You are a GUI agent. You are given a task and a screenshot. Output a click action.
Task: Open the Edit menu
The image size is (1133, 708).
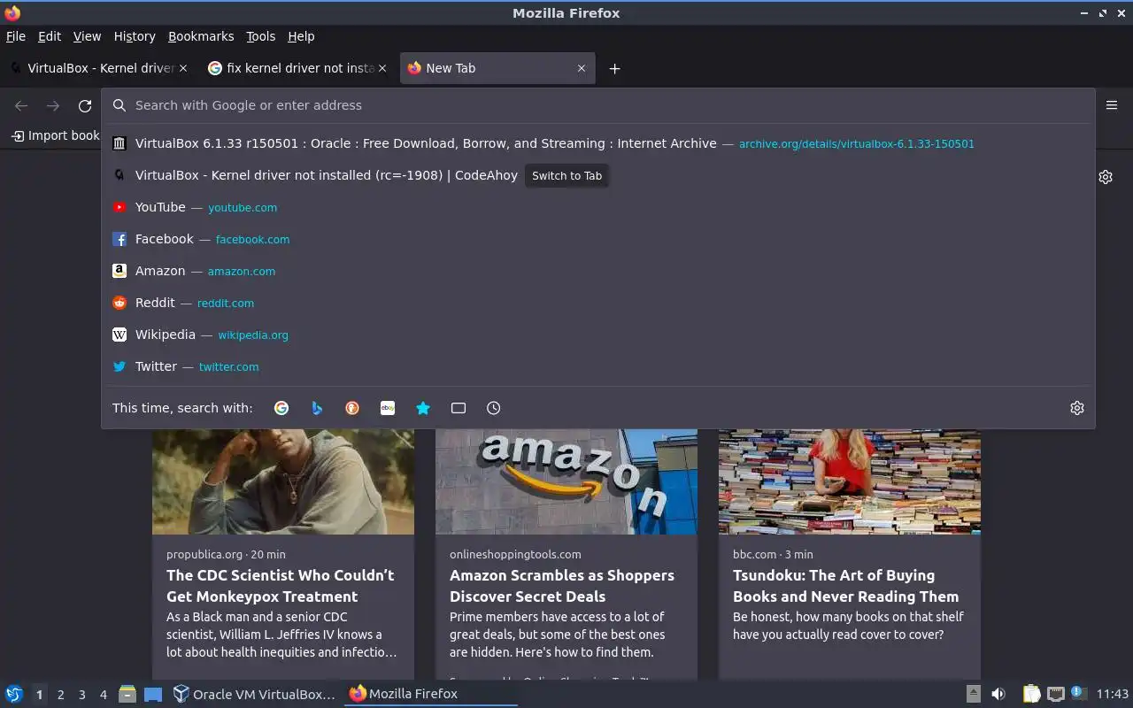pos(50,36)
